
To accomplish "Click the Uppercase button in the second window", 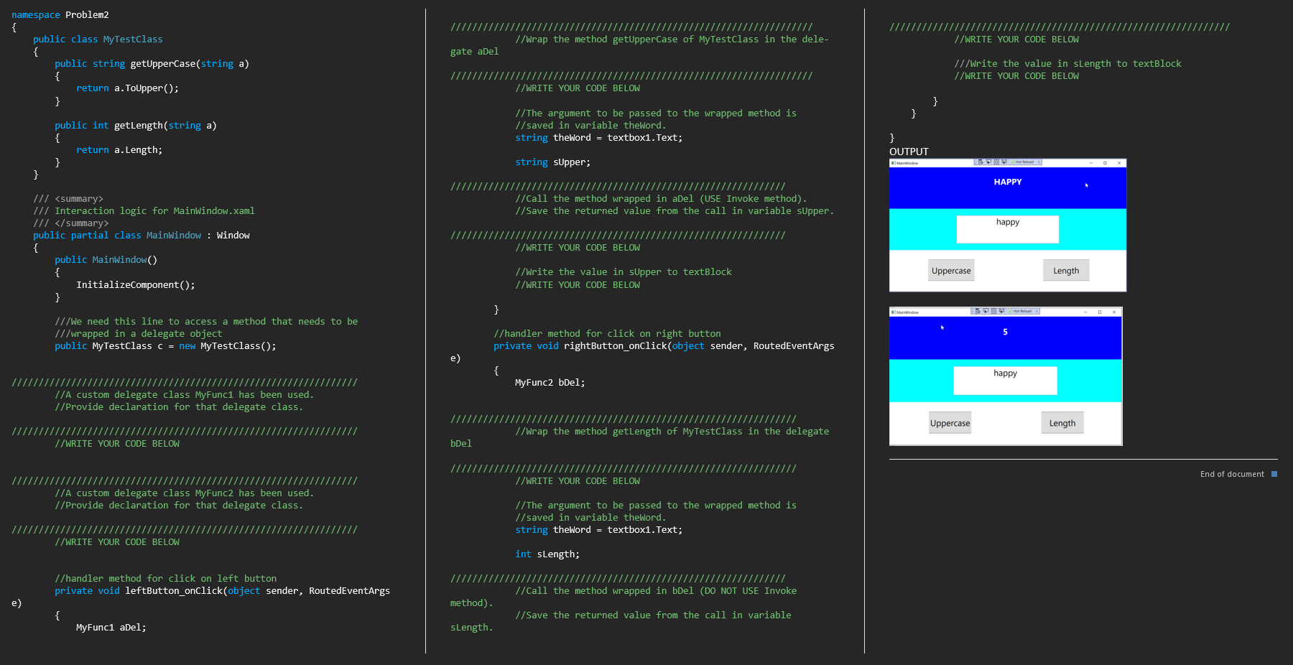I will [x=950, y=422].
